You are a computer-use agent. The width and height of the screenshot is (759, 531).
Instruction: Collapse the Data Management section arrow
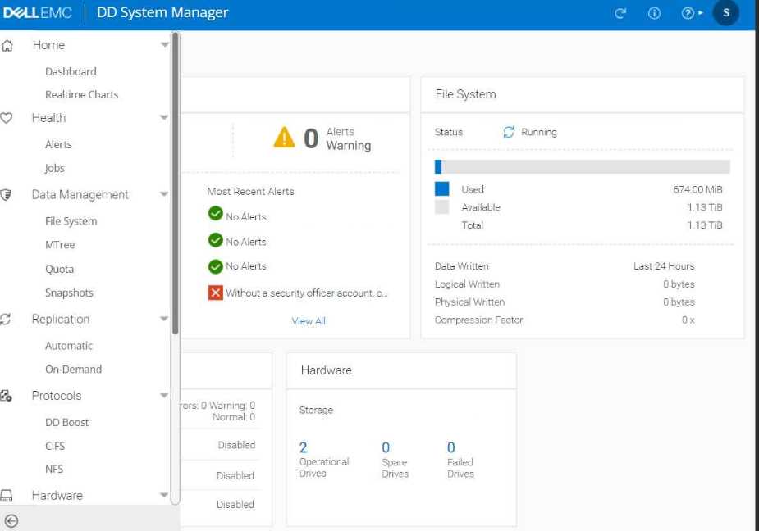click(164, 195)
